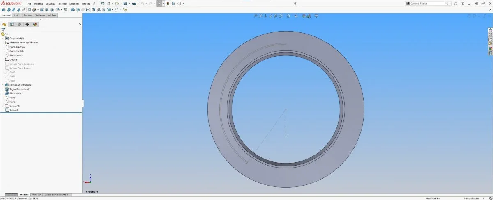Open the DisplayManager color sphere tab
The image size is (493, 200).
point(35,24)
